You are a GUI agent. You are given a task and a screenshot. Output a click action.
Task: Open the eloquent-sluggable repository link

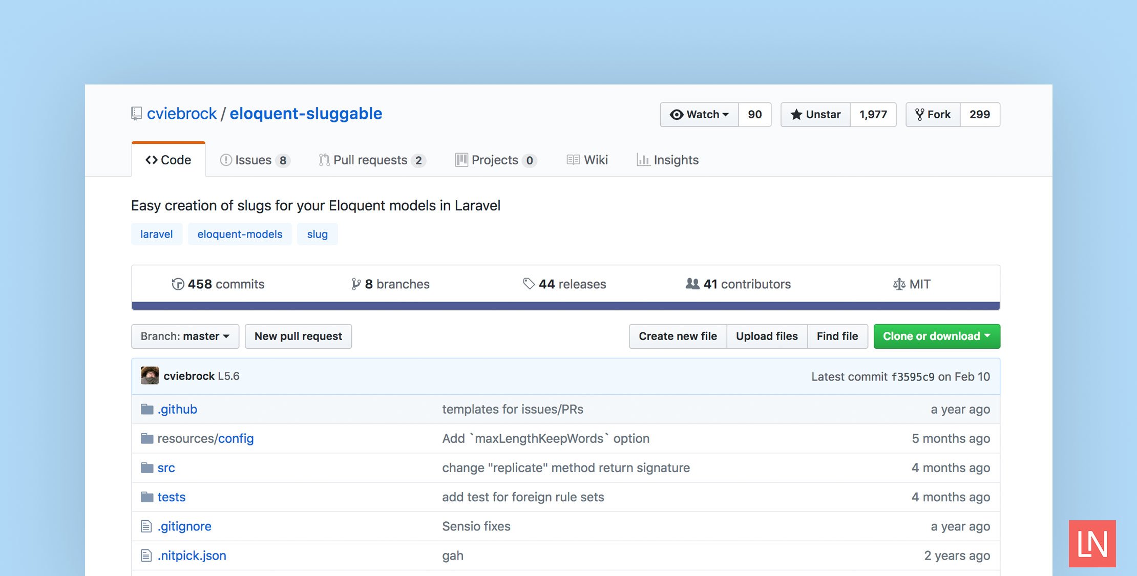306,114
